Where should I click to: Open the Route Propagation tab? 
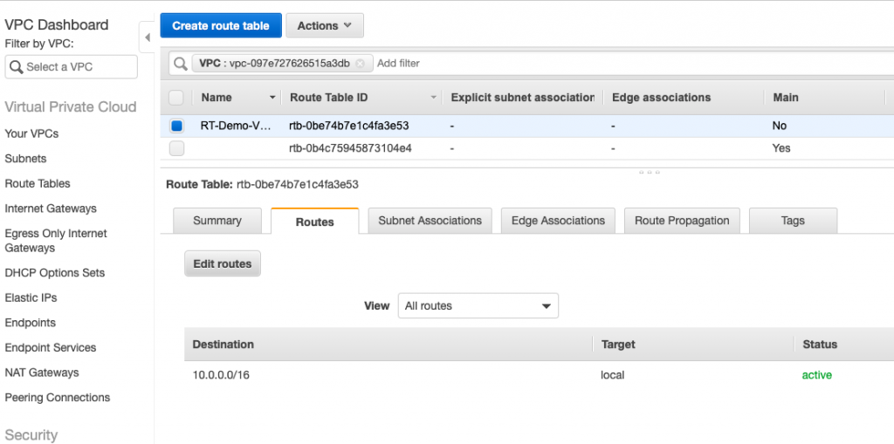point(682,221)
